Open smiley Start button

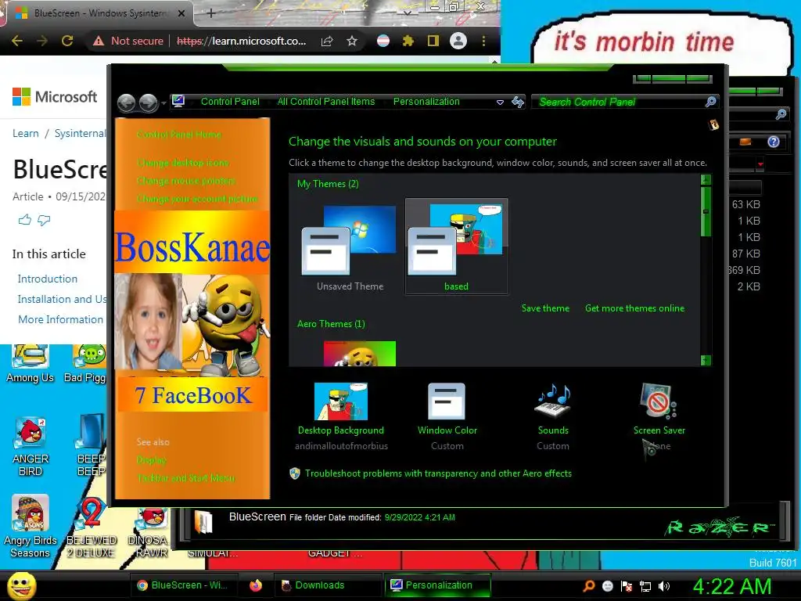pos(22,585)
